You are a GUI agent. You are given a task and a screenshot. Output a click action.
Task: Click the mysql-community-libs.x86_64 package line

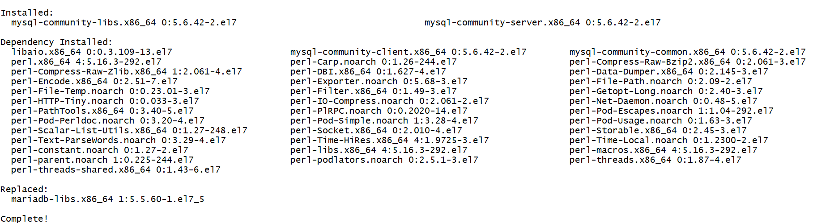pos(124,23)
